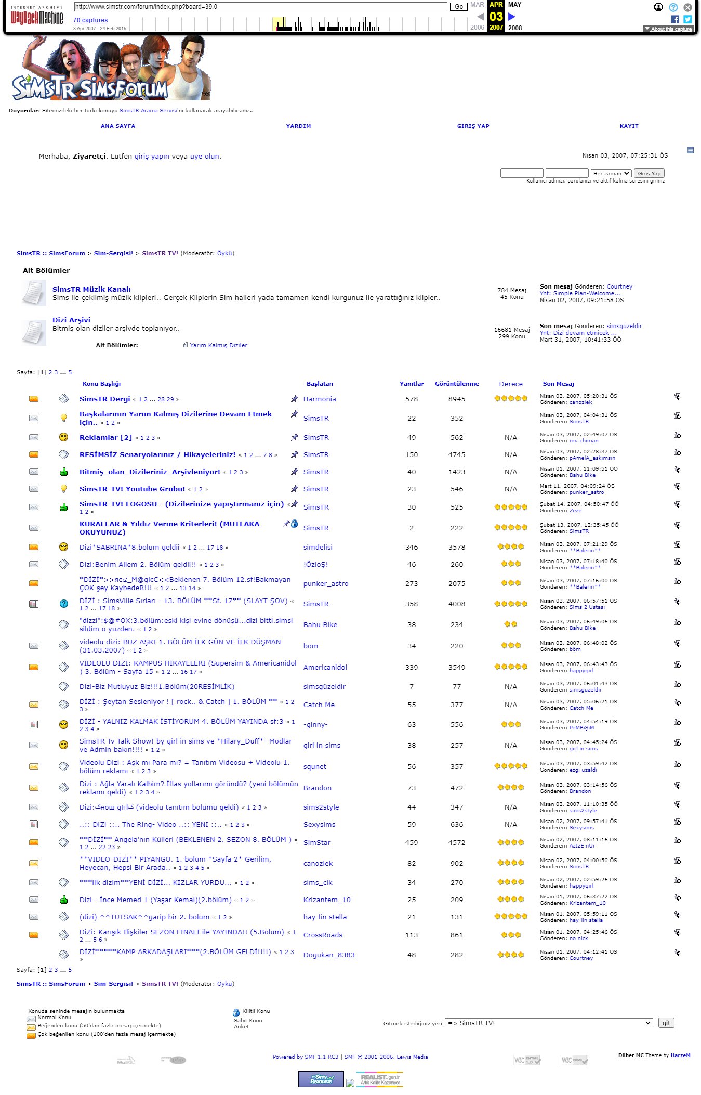
Task: Click the üye olun registration link
Action: pyautogui.click(x=205, y=156)
